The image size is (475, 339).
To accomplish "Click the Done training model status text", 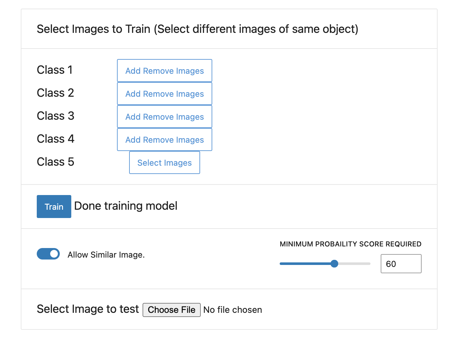I will tap(126, 206).
